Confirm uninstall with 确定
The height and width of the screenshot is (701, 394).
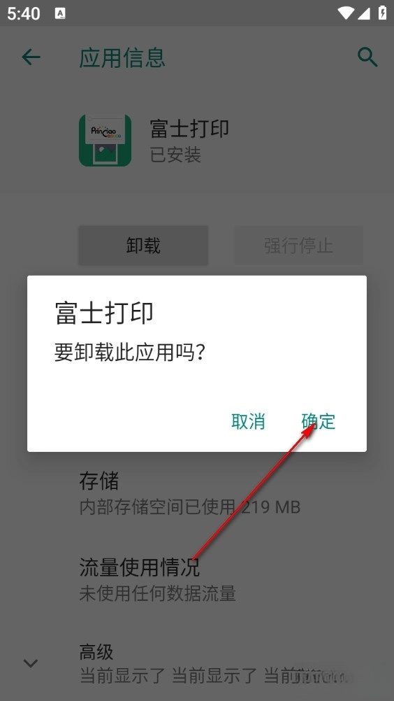tap(318, 421)
